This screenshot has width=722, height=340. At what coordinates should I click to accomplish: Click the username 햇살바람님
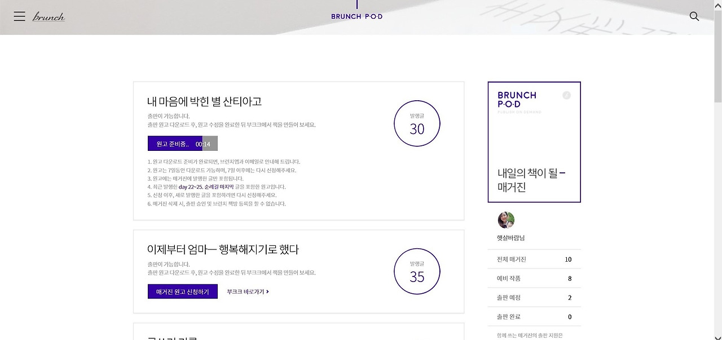pyautogui.click(x=511, y=238)
